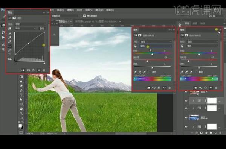Choose the draw-curve pencil icon
226x149 pixels.
[10, 50]
